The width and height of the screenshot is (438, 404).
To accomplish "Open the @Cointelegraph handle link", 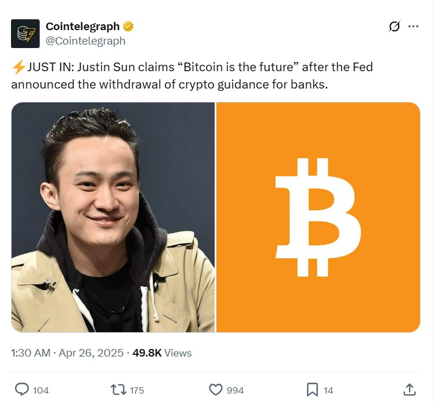I will pyautogui.click(x=86, y=41).
